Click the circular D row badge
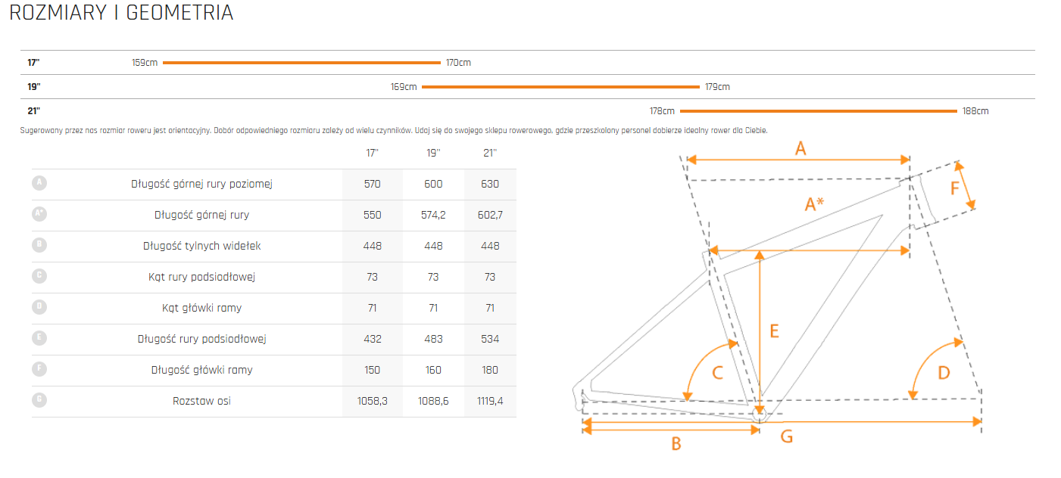1061x478 pixels. pyautogui.click(x=40, y=307)
